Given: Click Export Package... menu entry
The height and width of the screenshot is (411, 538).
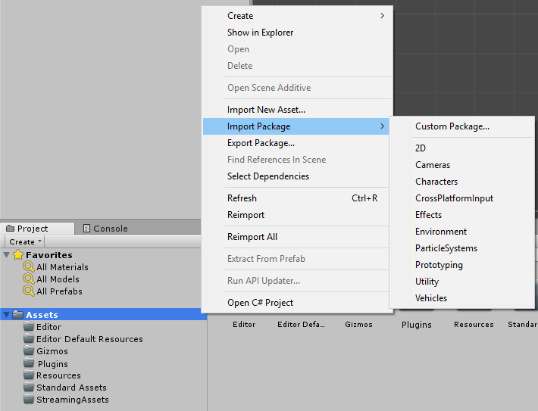Looking at the screenshot, I should [261, 143].
